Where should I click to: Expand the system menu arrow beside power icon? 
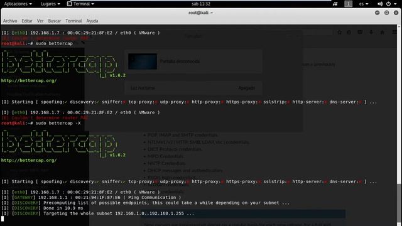pos(395,4)
